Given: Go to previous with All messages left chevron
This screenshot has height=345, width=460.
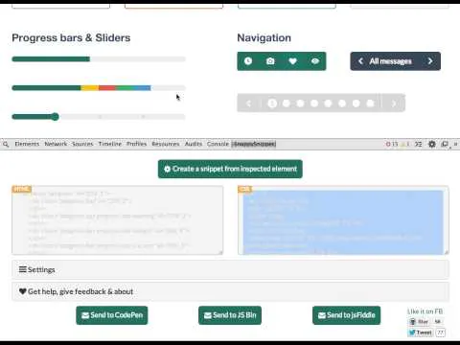Looking at the screenshot, I should coord(360,61).
